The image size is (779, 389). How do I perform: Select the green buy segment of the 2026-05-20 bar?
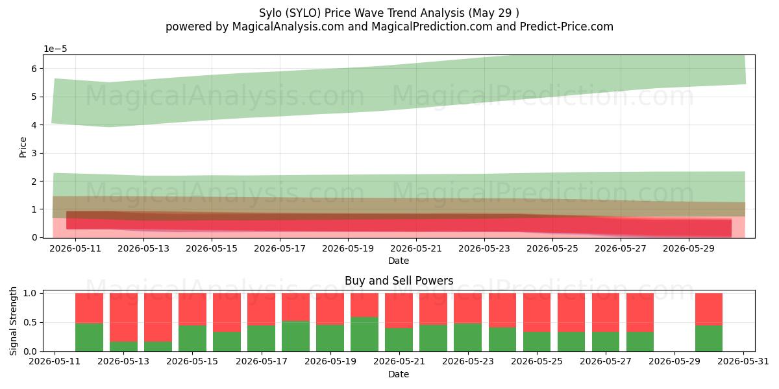[x=364, y=334]
